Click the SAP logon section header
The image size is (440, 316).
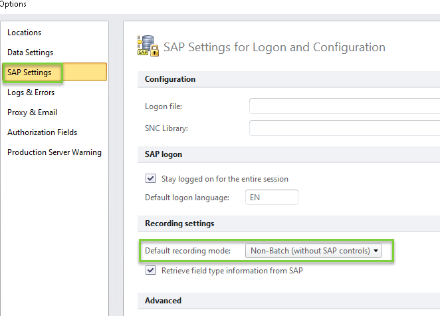pos(164,154)
